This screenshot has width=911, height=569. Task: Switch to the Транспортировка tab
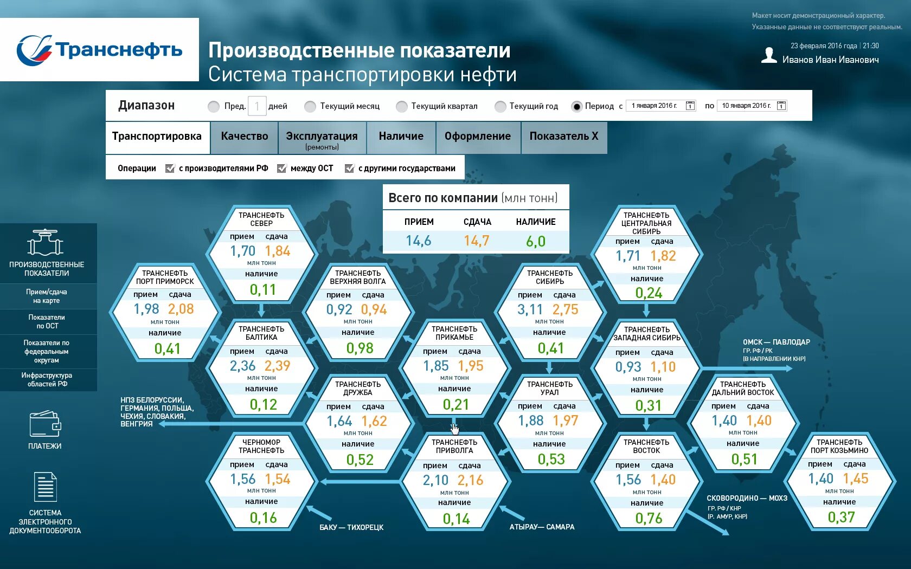pos(157,137)
